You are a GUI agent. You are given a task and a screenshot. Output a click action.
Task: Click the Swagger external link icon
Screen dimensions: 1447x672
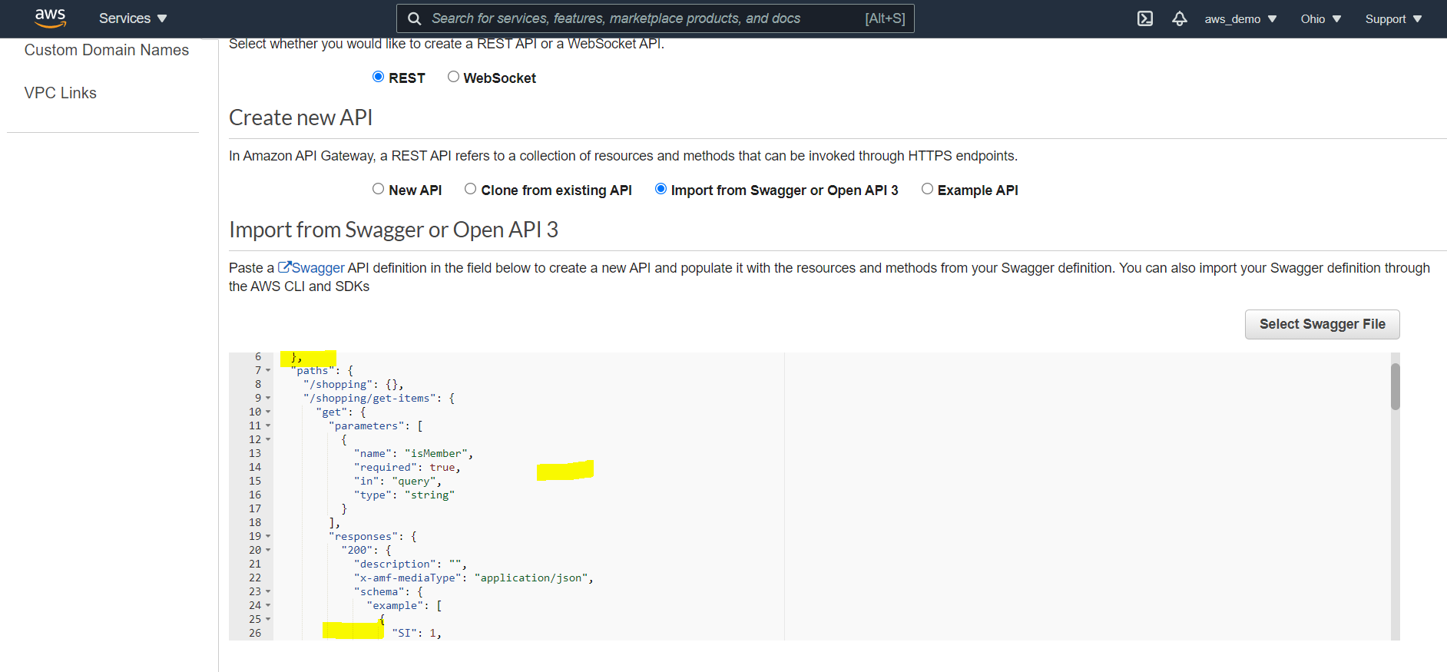click(x=284, y=267)
